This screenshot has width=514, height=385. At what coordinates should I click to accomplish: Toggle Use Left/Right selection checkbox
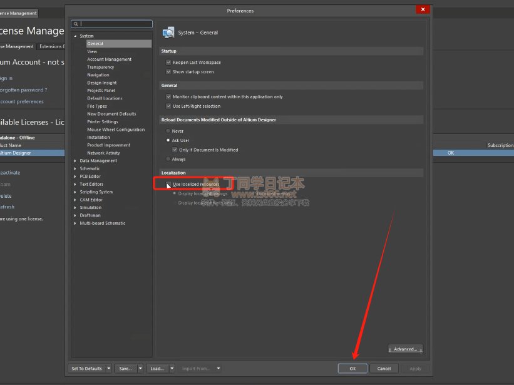click(x=168, y=106)
